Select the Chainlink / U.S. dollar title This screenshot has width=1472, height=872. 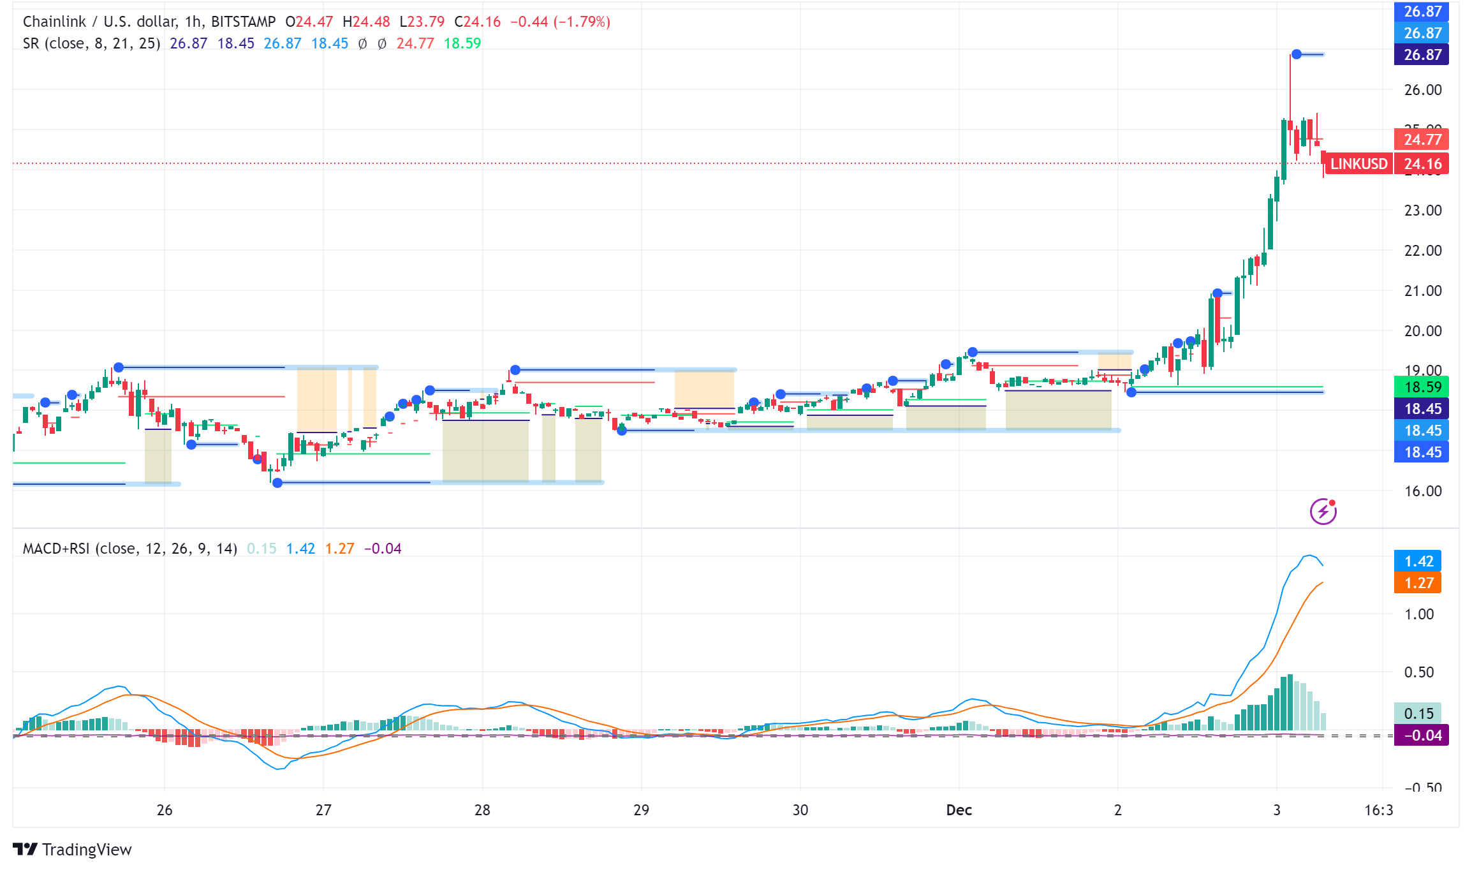[x=99, y=22]
